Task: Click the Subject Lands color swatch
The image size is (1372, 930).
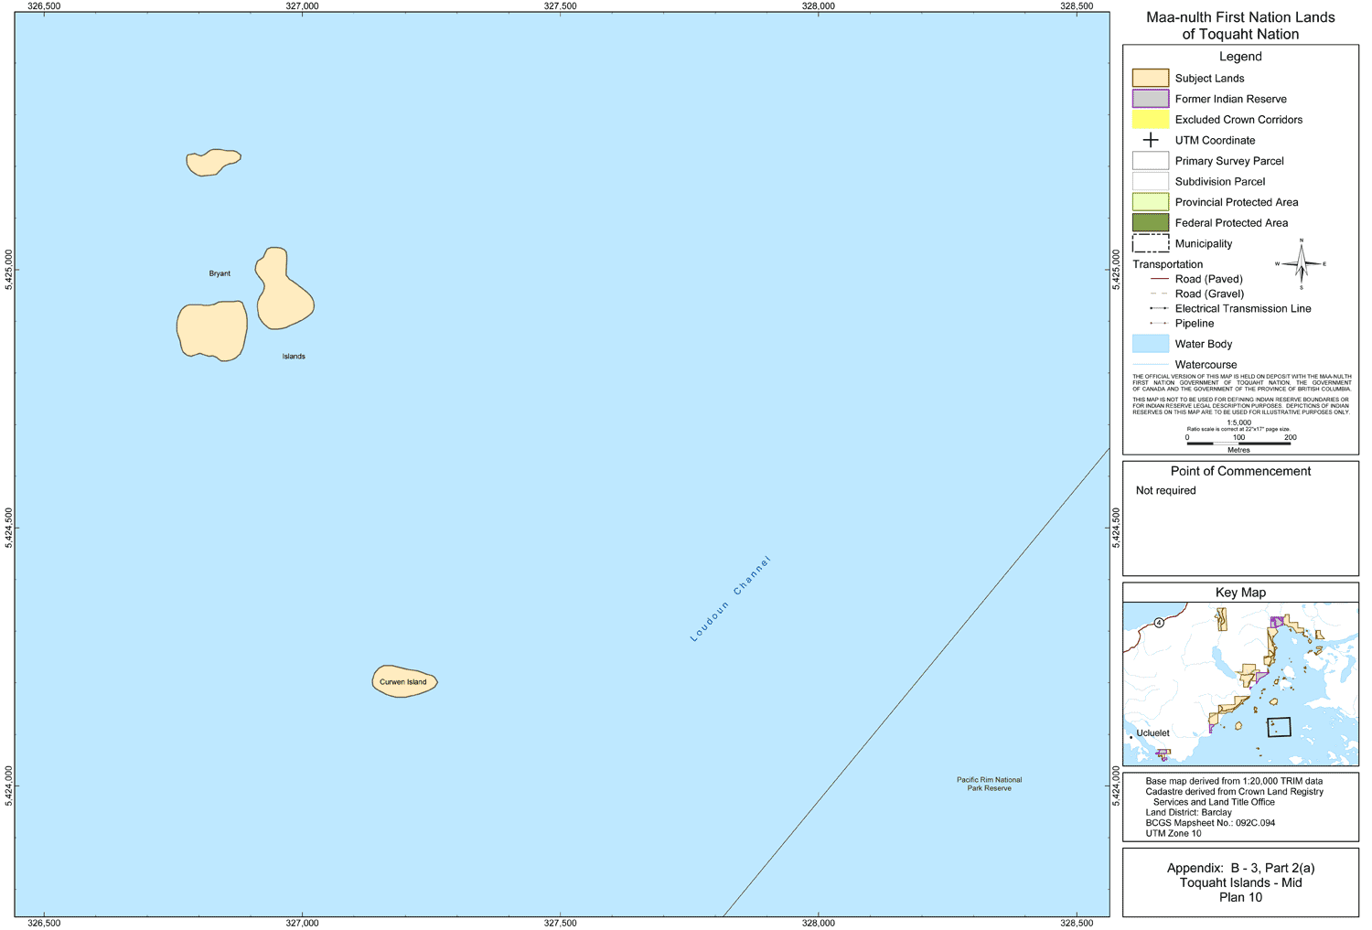Action: (1151, 78)
